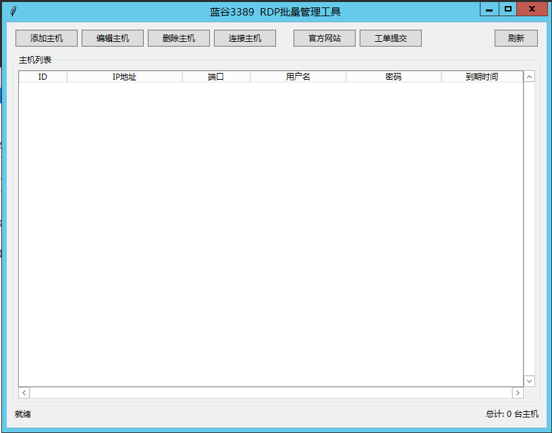
Task: Open the 官方网站 link button
Action: (325, 38)
